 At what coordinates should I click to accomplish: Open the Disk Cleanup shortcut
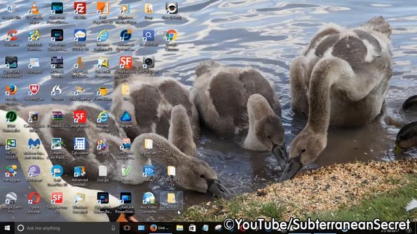79,92
